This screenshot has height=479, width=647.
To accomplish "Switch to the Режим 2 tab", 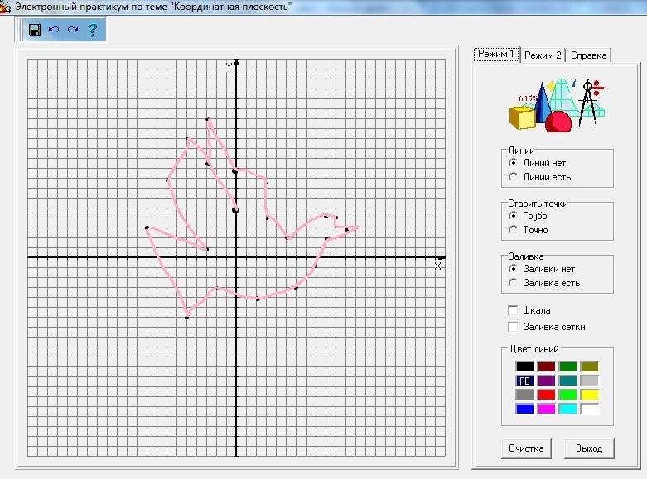I will pyautogui.click(x=543, y=55).
